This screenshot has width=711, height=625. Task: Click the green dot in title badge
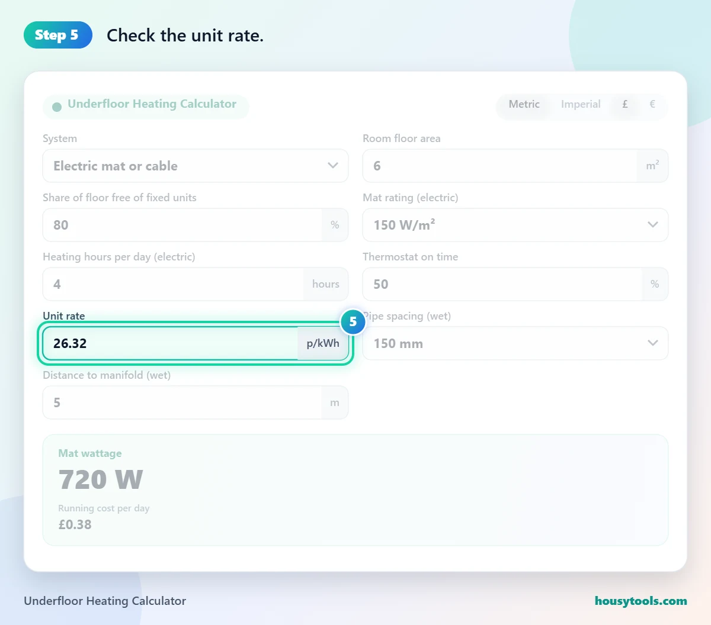tap(57, 107)
